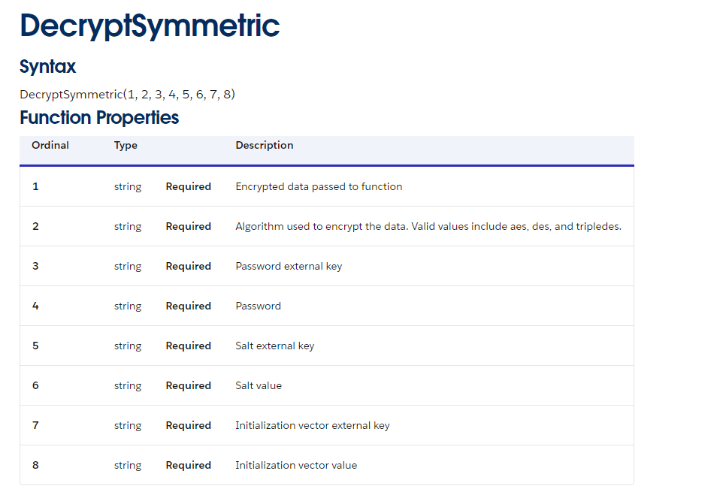Click the Required label in row 2
Image resolution: width=723 pixels, height=492 pixels.
pos(188,226)
